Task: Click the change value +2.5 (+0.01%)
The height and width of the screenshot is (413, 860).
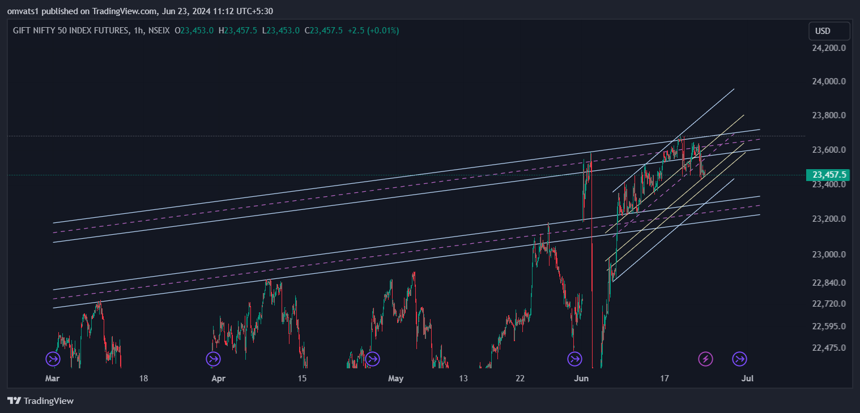Action: coord(373,31)
